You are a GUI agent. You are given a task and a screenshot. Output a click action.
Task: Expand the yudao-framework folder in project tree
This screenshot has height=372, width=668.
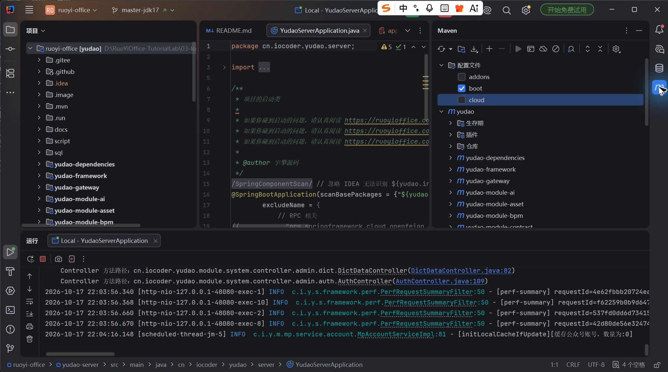click(x=39, y=176)
